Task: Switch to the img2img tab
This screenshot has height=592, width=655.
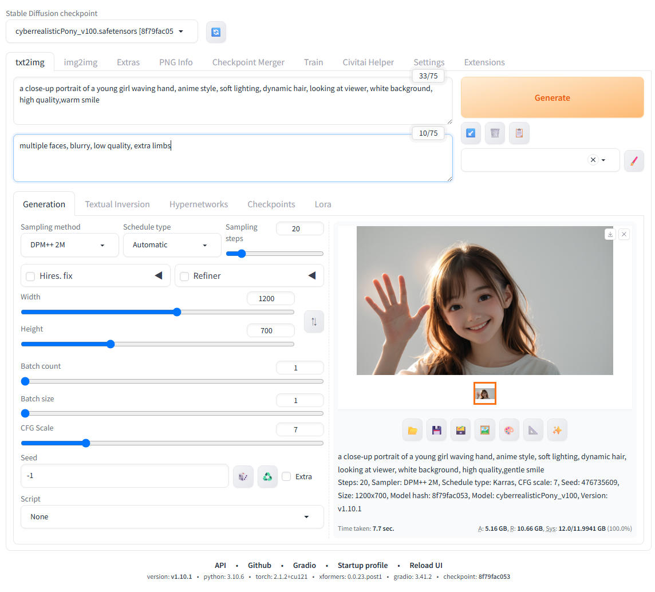Action: click(x=80, y=62)
